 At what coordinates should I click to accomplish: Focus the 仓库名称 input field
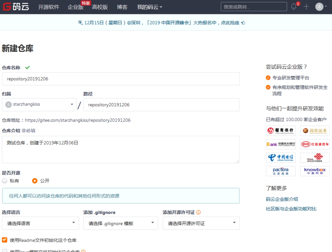(121, 79)
